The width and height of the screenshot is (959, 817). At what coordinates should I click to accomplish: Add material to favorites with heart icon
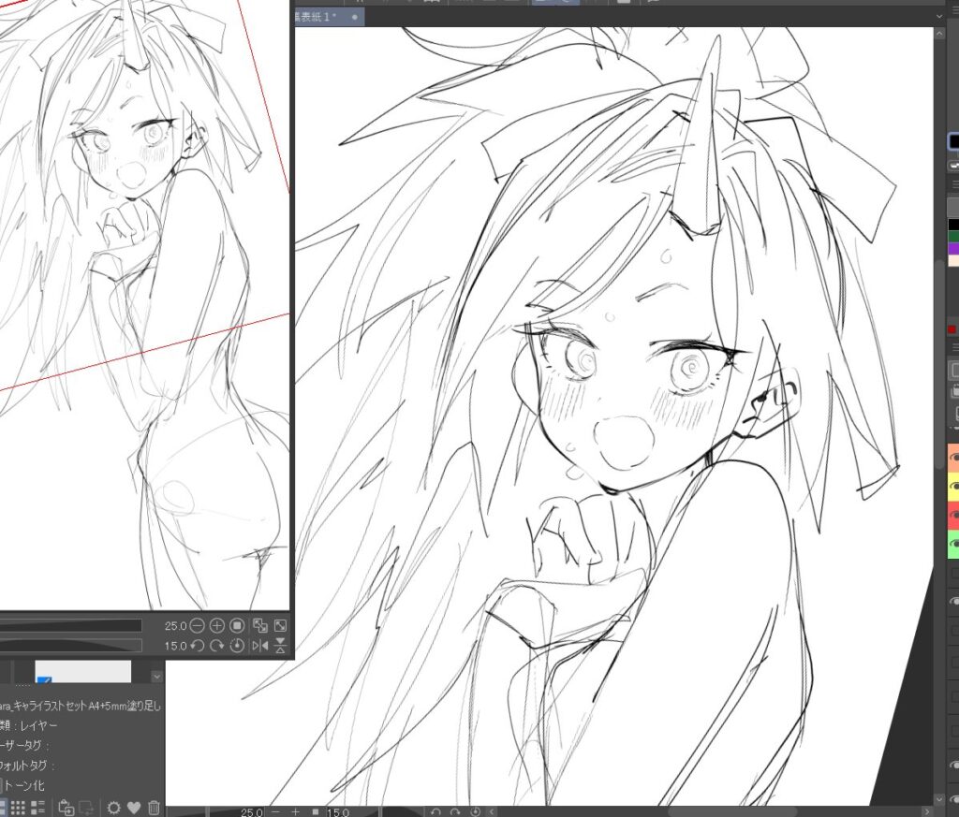coord(134,808)
